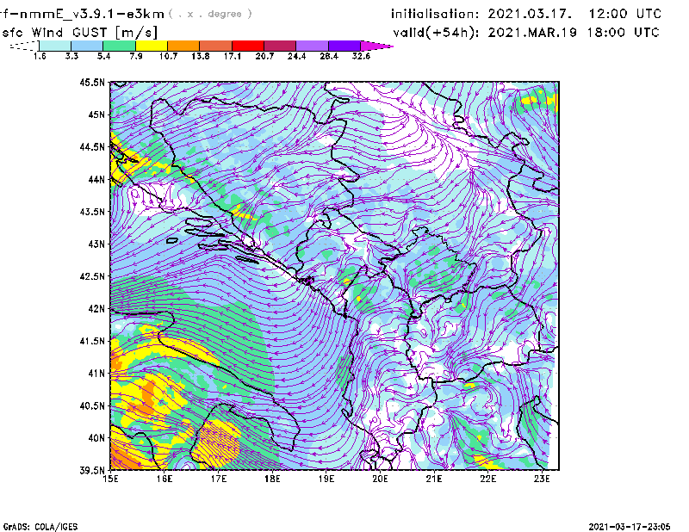Click the latitude label "43.5N"
The image size is (689, 532).
pos(92,212)
